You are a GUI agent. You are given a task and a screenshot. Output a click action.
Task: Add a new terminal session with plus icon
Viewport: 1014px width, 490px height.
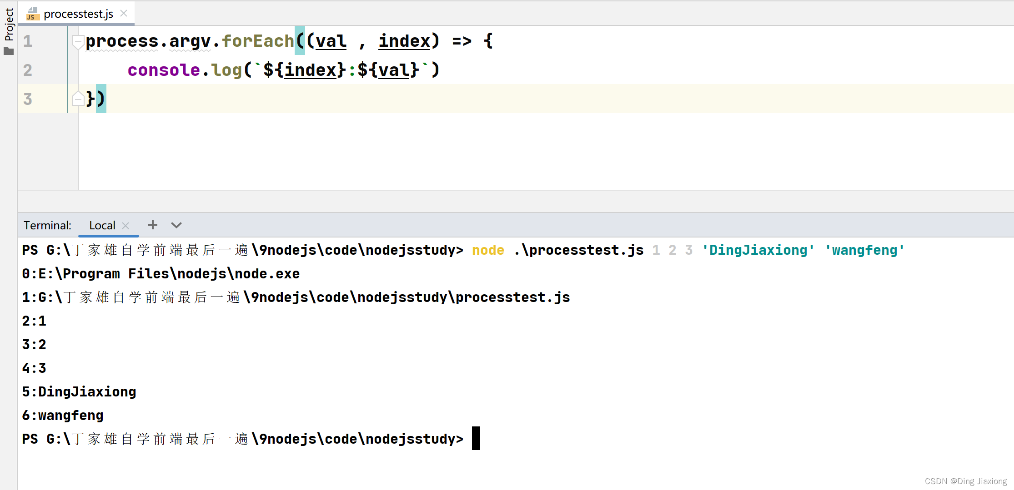153,225
